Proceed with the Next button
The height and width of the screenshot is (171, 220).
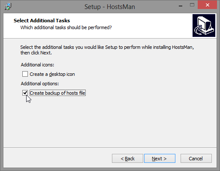pyautogui.click(x=160, y=159)
